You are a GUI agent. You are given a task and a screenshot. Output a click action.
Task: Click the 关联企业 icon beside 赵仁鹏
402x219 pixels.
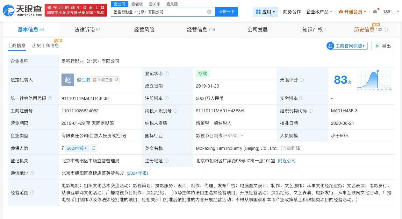pyautogui.click(x=95, y=80)
